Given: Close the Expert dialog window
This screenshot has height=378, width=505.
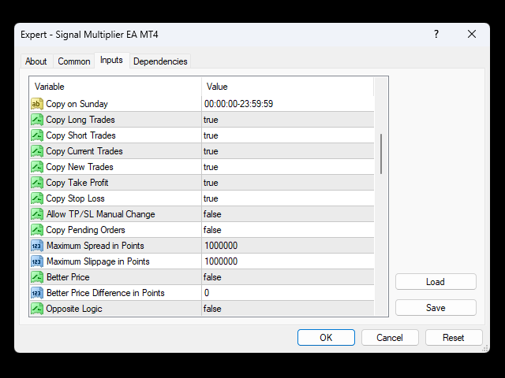Looking at the screenshot, I should coord(472,34).
